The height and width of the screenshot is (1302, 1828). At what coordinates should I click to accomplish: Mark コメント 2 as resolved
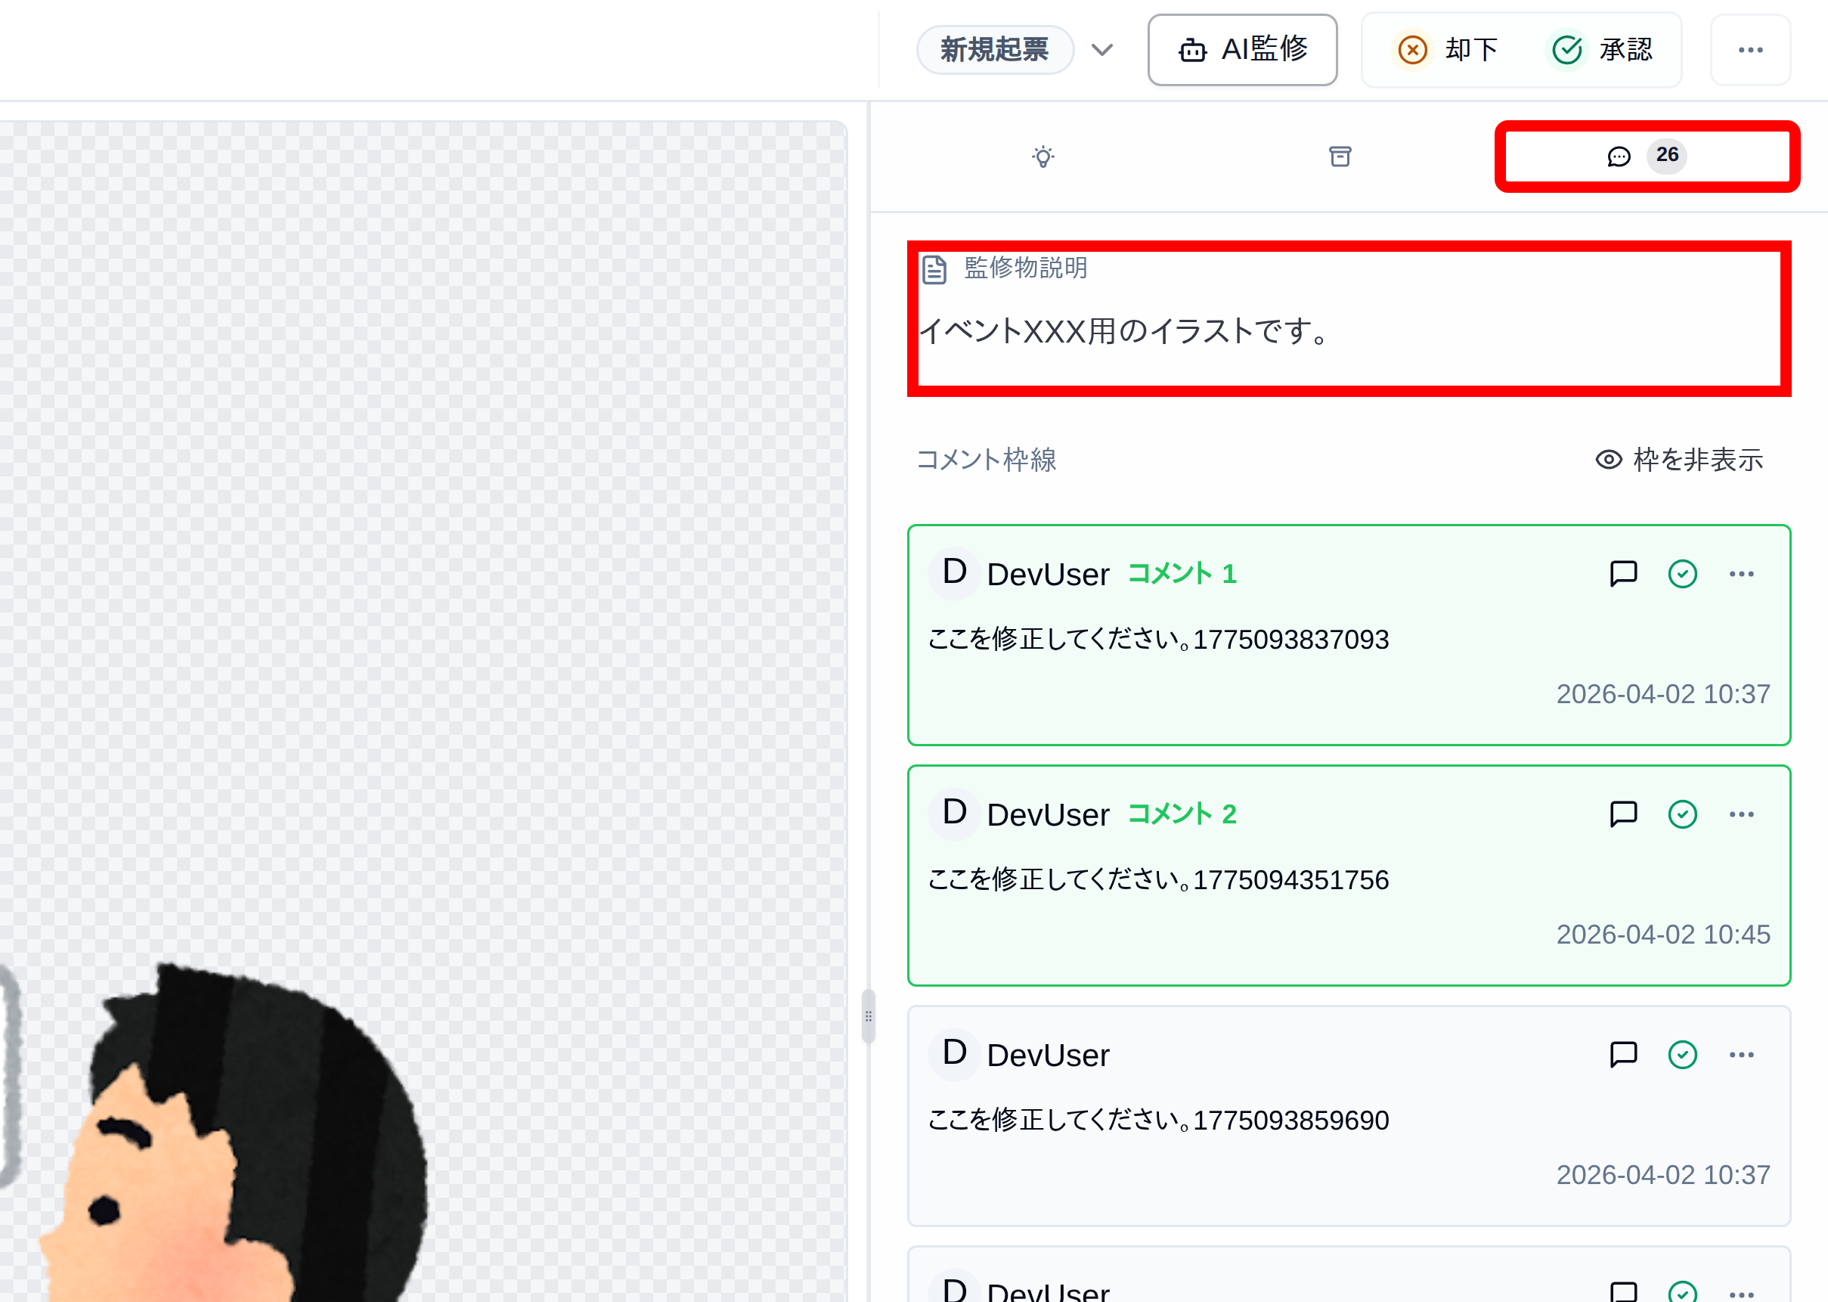(1682, 814)
